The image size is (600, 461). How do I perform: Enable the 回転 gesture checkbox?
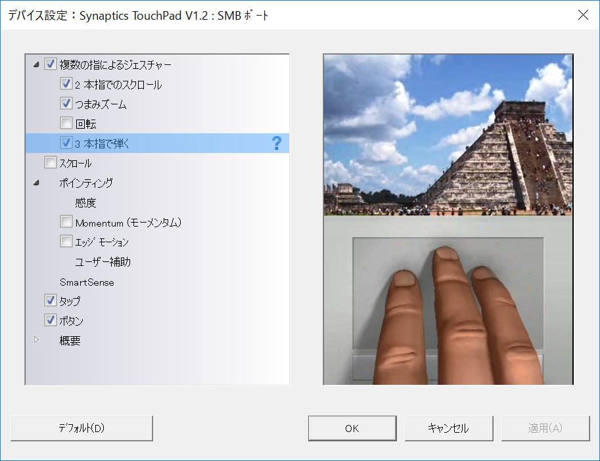coord(66,123)
